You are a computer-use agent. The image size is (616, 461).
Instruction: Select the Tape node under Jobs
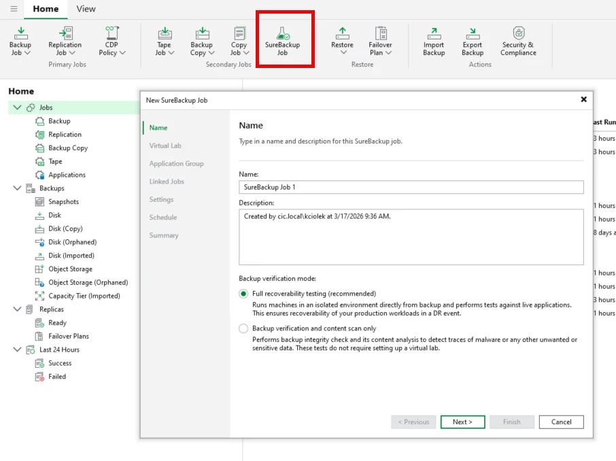tap(55, 161)
